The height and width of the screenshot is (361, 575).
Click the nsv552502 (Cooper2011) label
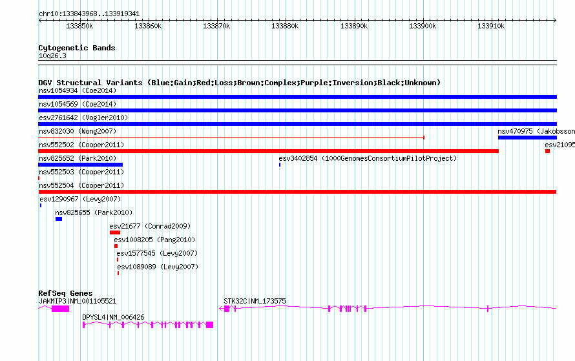[81, 145]
